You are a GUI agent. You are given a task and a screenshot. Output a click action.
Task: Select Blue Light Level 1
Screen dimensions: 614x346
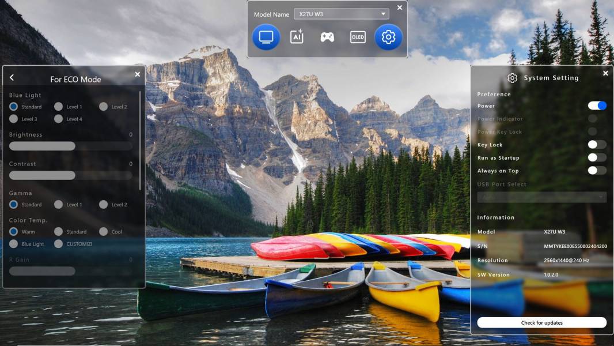(58, 107)
